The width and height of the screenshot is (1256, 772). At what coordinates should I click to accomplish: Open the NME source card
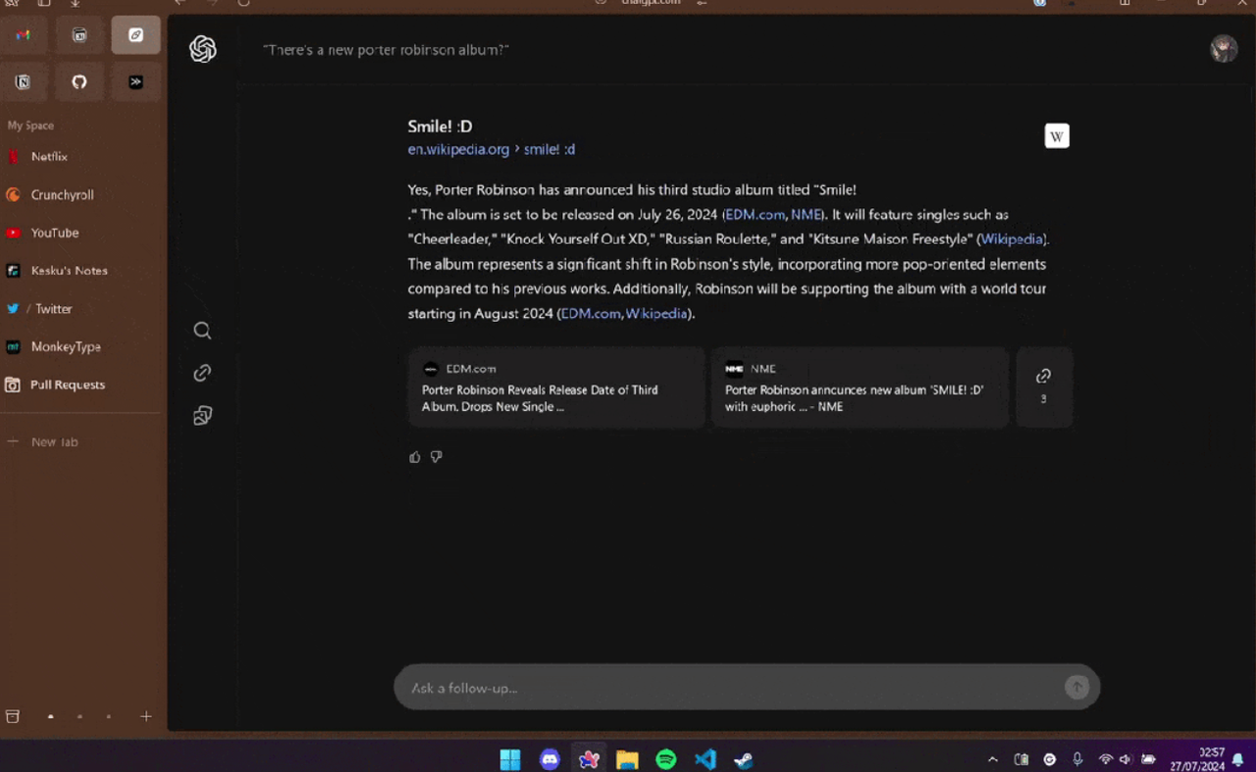[x=860, y=387]
